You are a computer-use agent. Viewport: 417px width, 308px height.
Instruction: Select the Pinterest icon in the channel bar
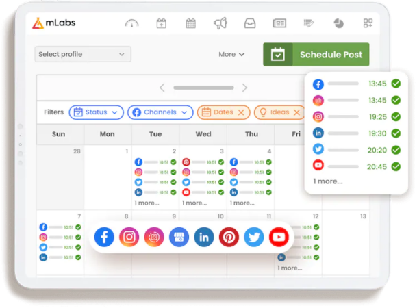[229, 237]
